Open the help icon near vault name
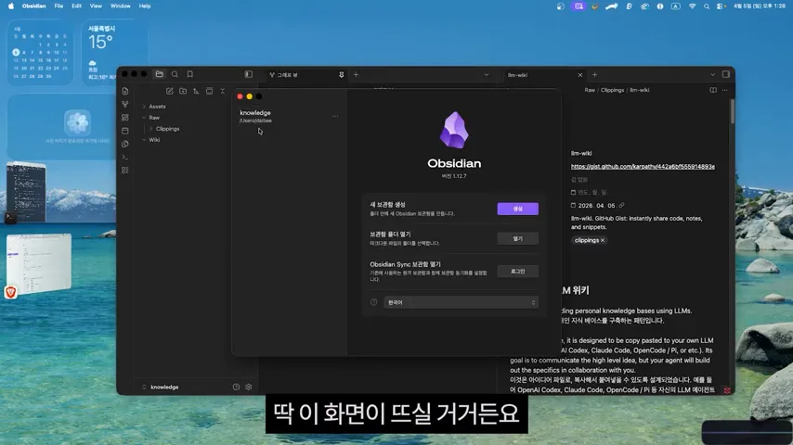The image size is (793, 445). (x=236, y=387)
